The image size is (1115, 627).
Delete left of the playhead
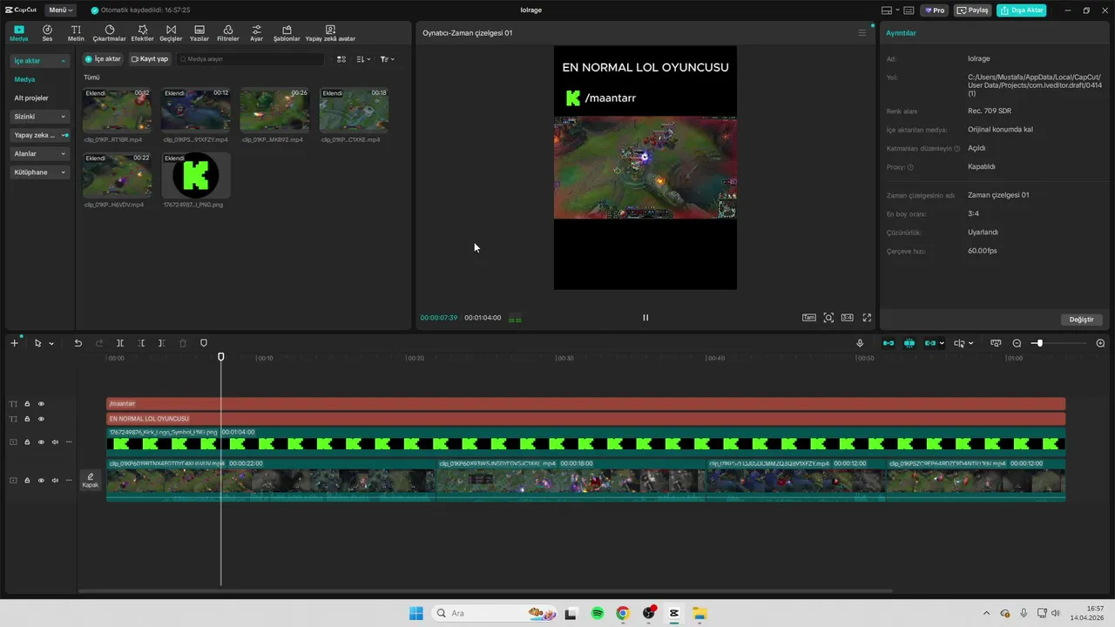pos(141,343)
